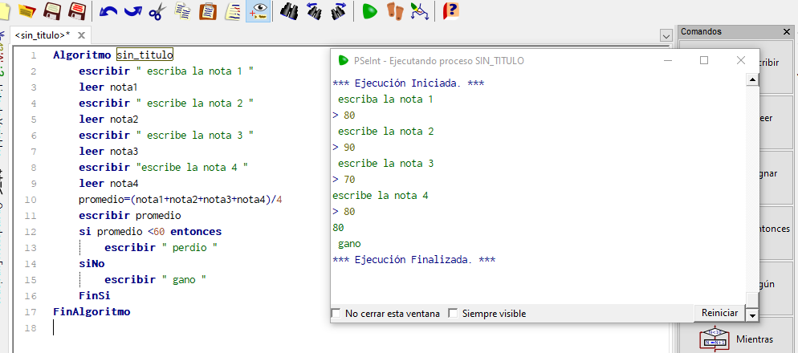798x353 pixels.
Task: Click the step-by-step execution footprints icon
Action: coord(394,11)
